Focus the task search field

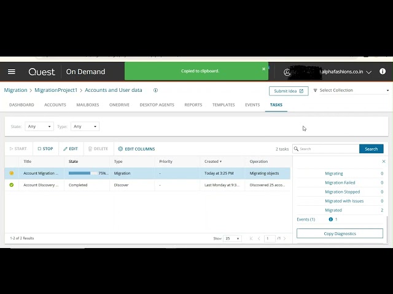tap(326, 149)
